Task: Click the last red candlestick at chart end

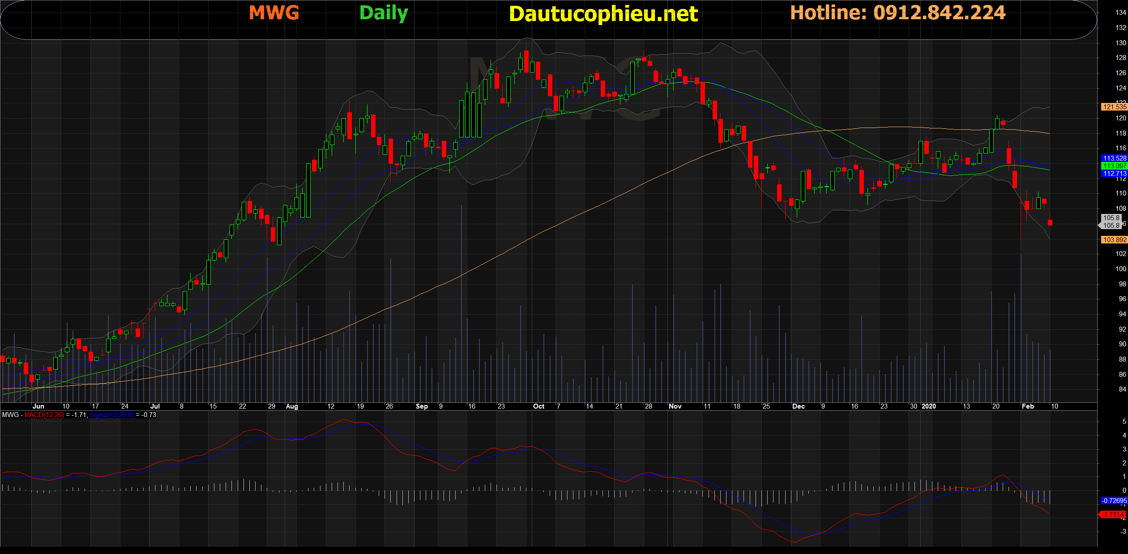Action: coord(1050,222)
